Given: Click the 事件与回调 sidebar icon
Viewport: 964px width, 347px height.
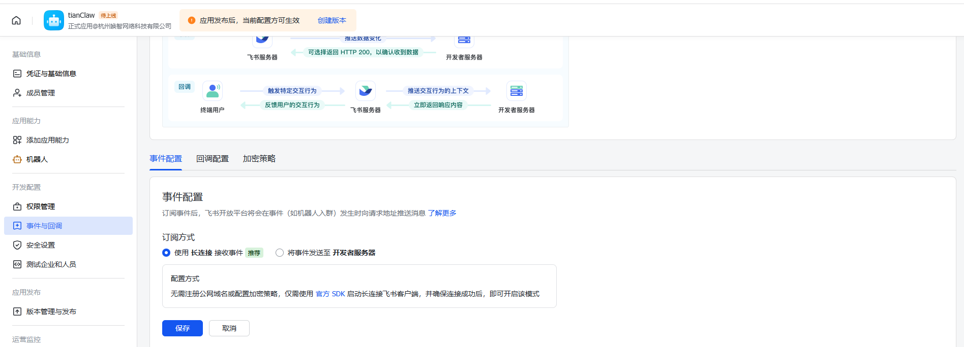Looking at the screenshot, I should pos(17,226).
